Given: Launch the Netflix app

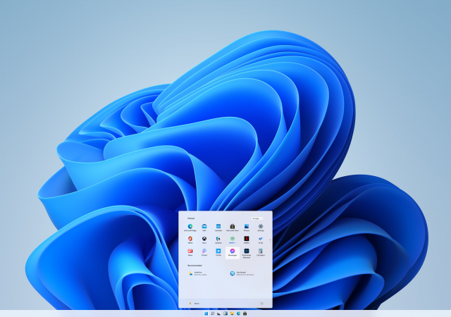Looking at the screenshot, I should click(x=247, y=240).
